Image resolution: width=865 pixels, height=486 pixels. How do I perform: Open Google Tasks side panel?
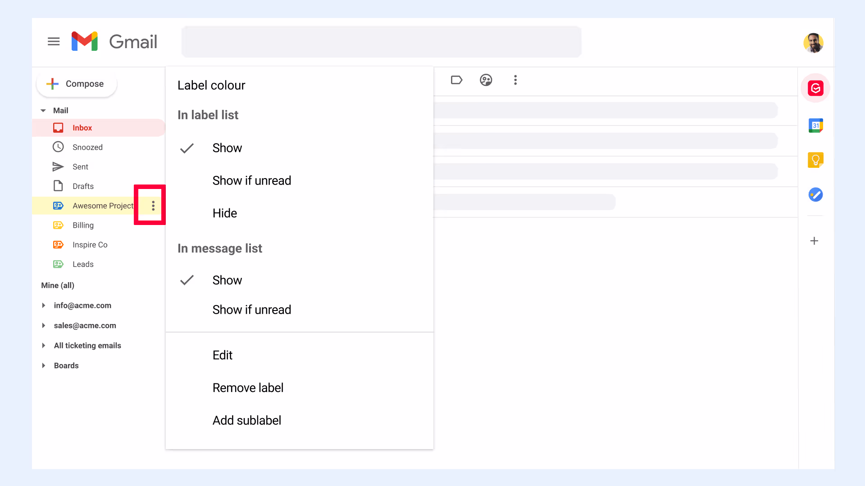(815, 194)
